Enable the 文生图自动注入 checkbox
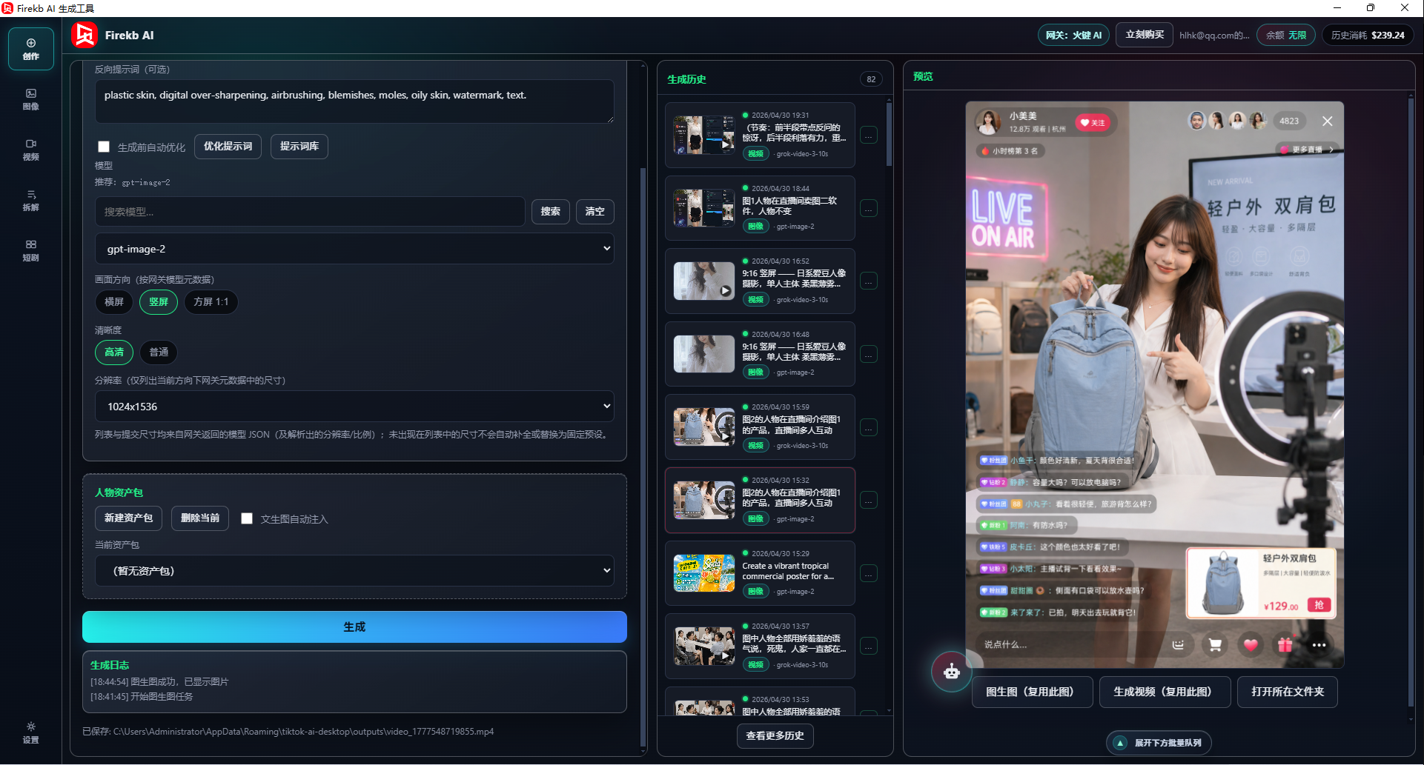The width and height of the screenshot is (1424, 765). [247, 518]
